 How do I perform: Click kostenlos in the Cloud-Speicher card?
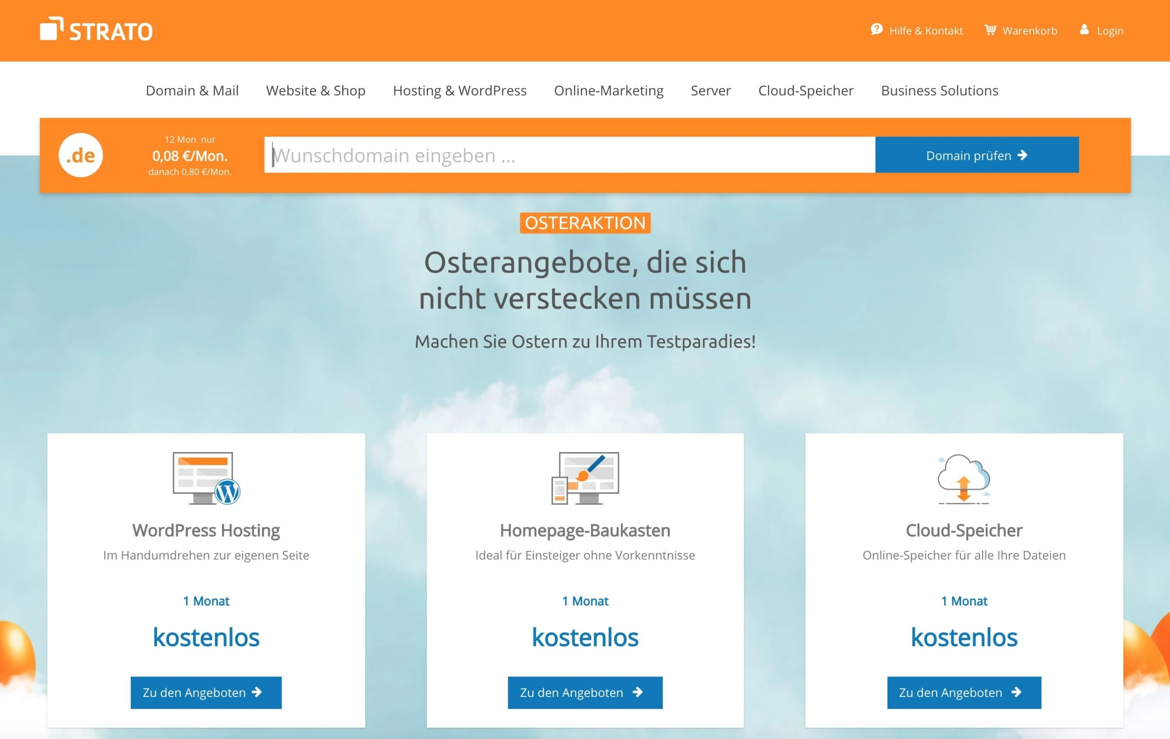point(964,637)
